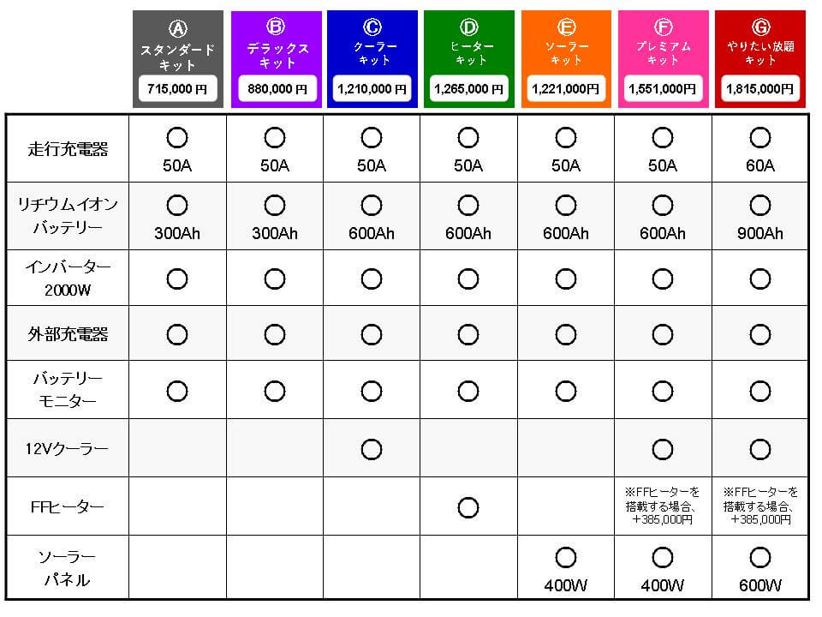Screen dimensions: 822x617
Task: Click the 外部充電器 circle in Premium Kit column
Action: (663, 334)
